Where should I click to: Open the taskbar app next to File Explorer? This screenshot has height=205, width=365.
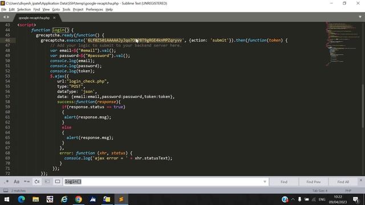50,199
